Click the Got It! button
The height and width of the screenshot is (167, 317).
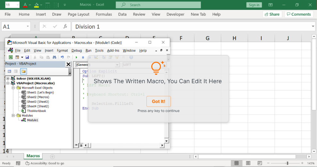158,101
